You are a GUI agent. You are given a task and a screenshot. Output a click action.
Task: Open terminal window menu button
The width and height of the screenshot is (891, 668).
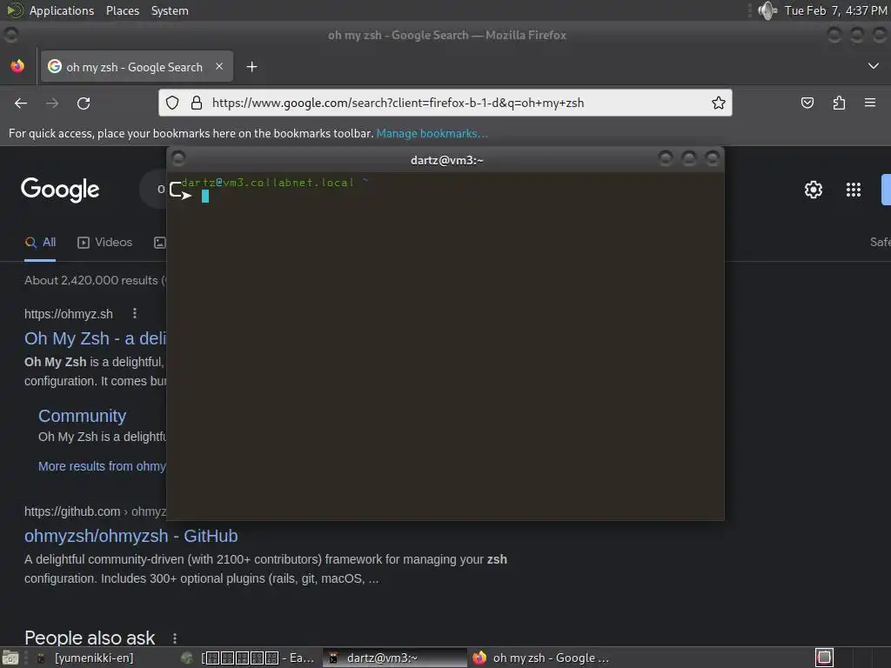tap(178, 158)
